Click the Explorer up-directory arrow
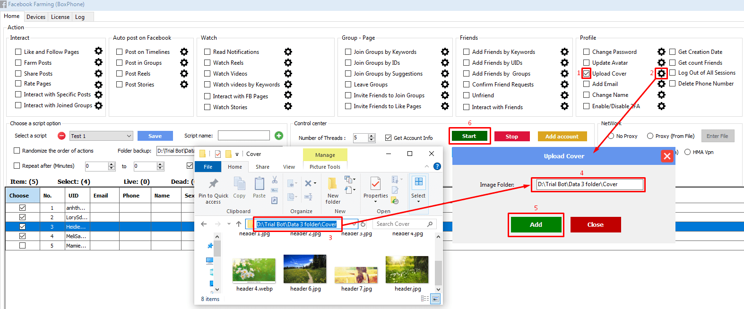 point(239,224)
